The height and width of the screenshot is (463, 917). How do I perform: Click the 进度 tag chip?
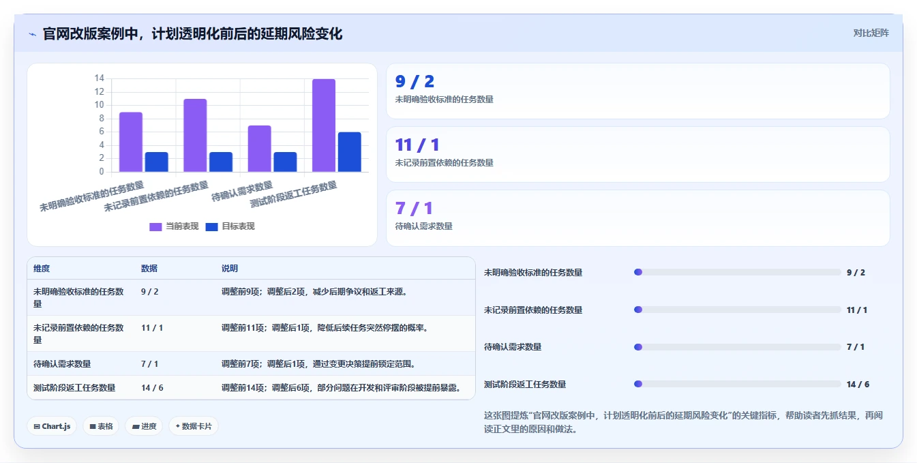tap(144, 426)
